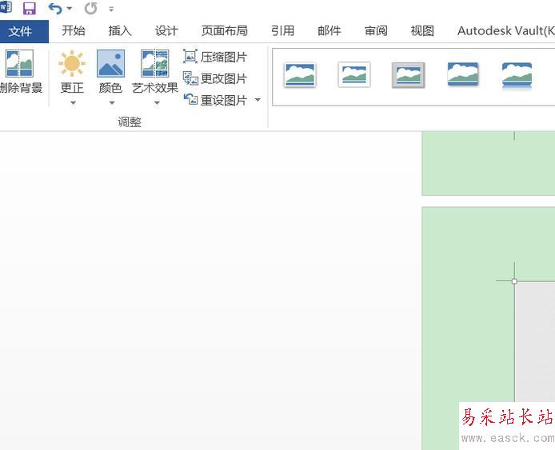Click the picture's top-left sizing handle
Image resolution: width=555 pixels, height=450 pixels.
(514, 281)
